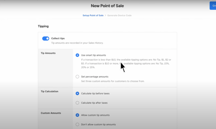Select Don't allow custom tip amounts
Screen dimensions: 216x129
(x=77, y=125)
